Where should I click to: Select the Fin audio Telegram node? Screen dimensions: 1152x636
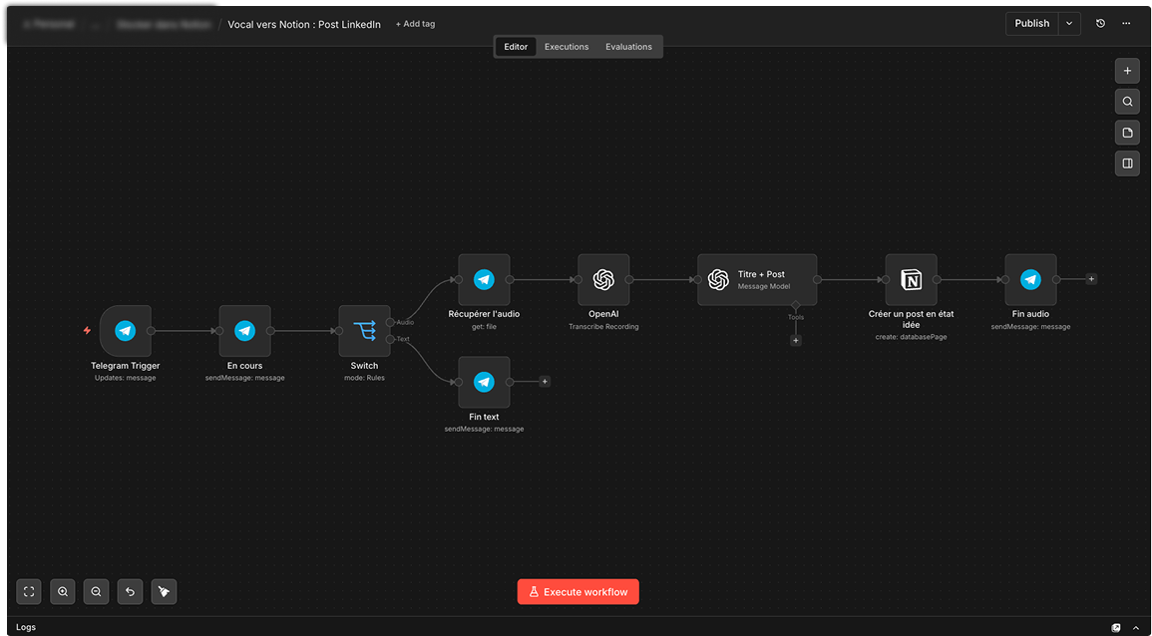1030,280
